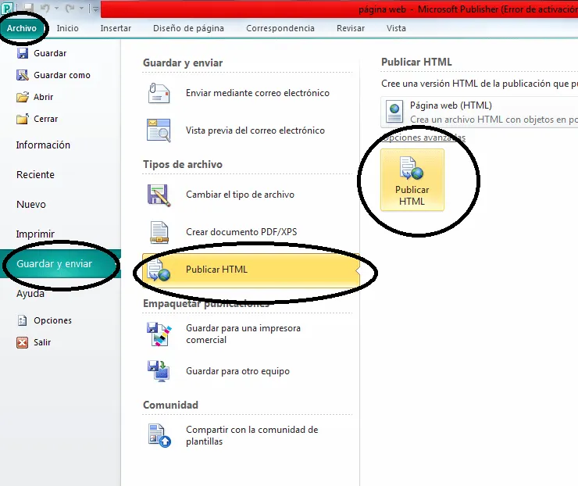Open the Opciones avanzadas link
This screenshot has width=578, height=486.
pyautogui.click(x=423, y=138)
